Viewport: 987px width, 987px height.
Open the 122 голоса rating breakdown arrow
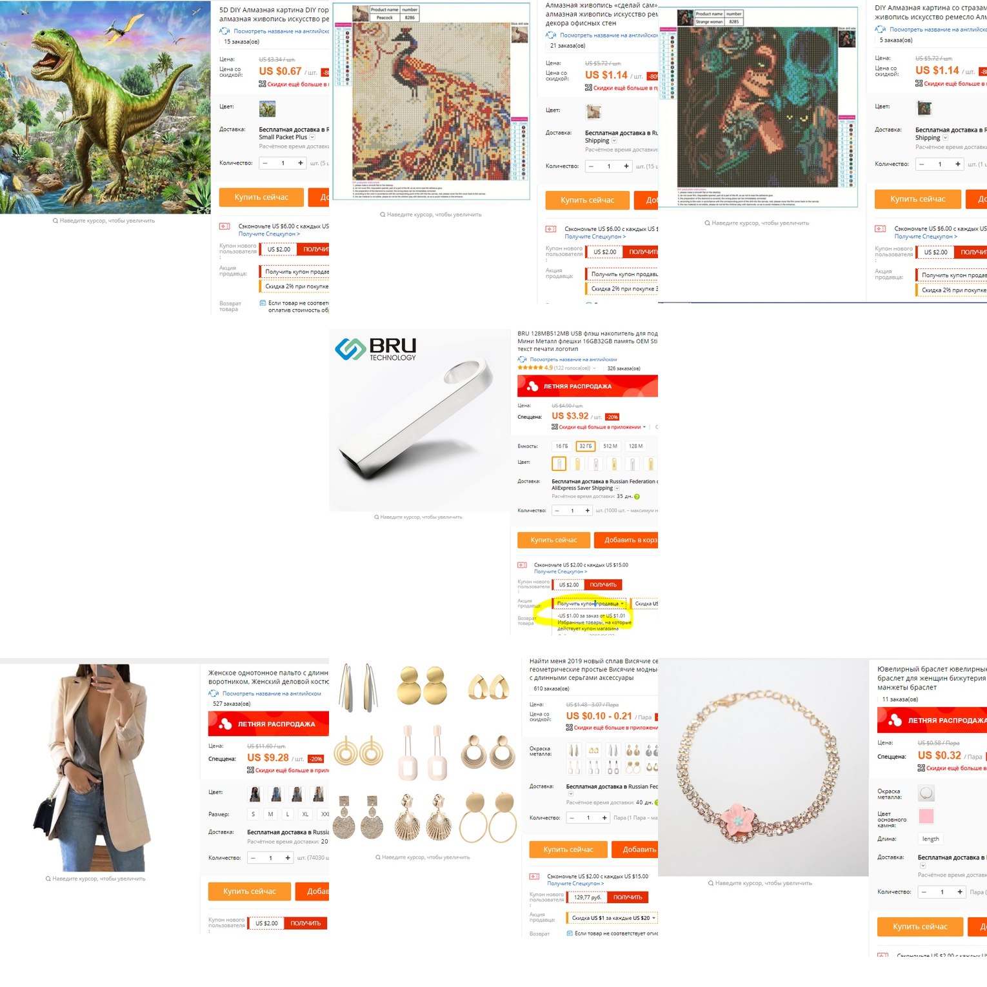click(594, 368)
